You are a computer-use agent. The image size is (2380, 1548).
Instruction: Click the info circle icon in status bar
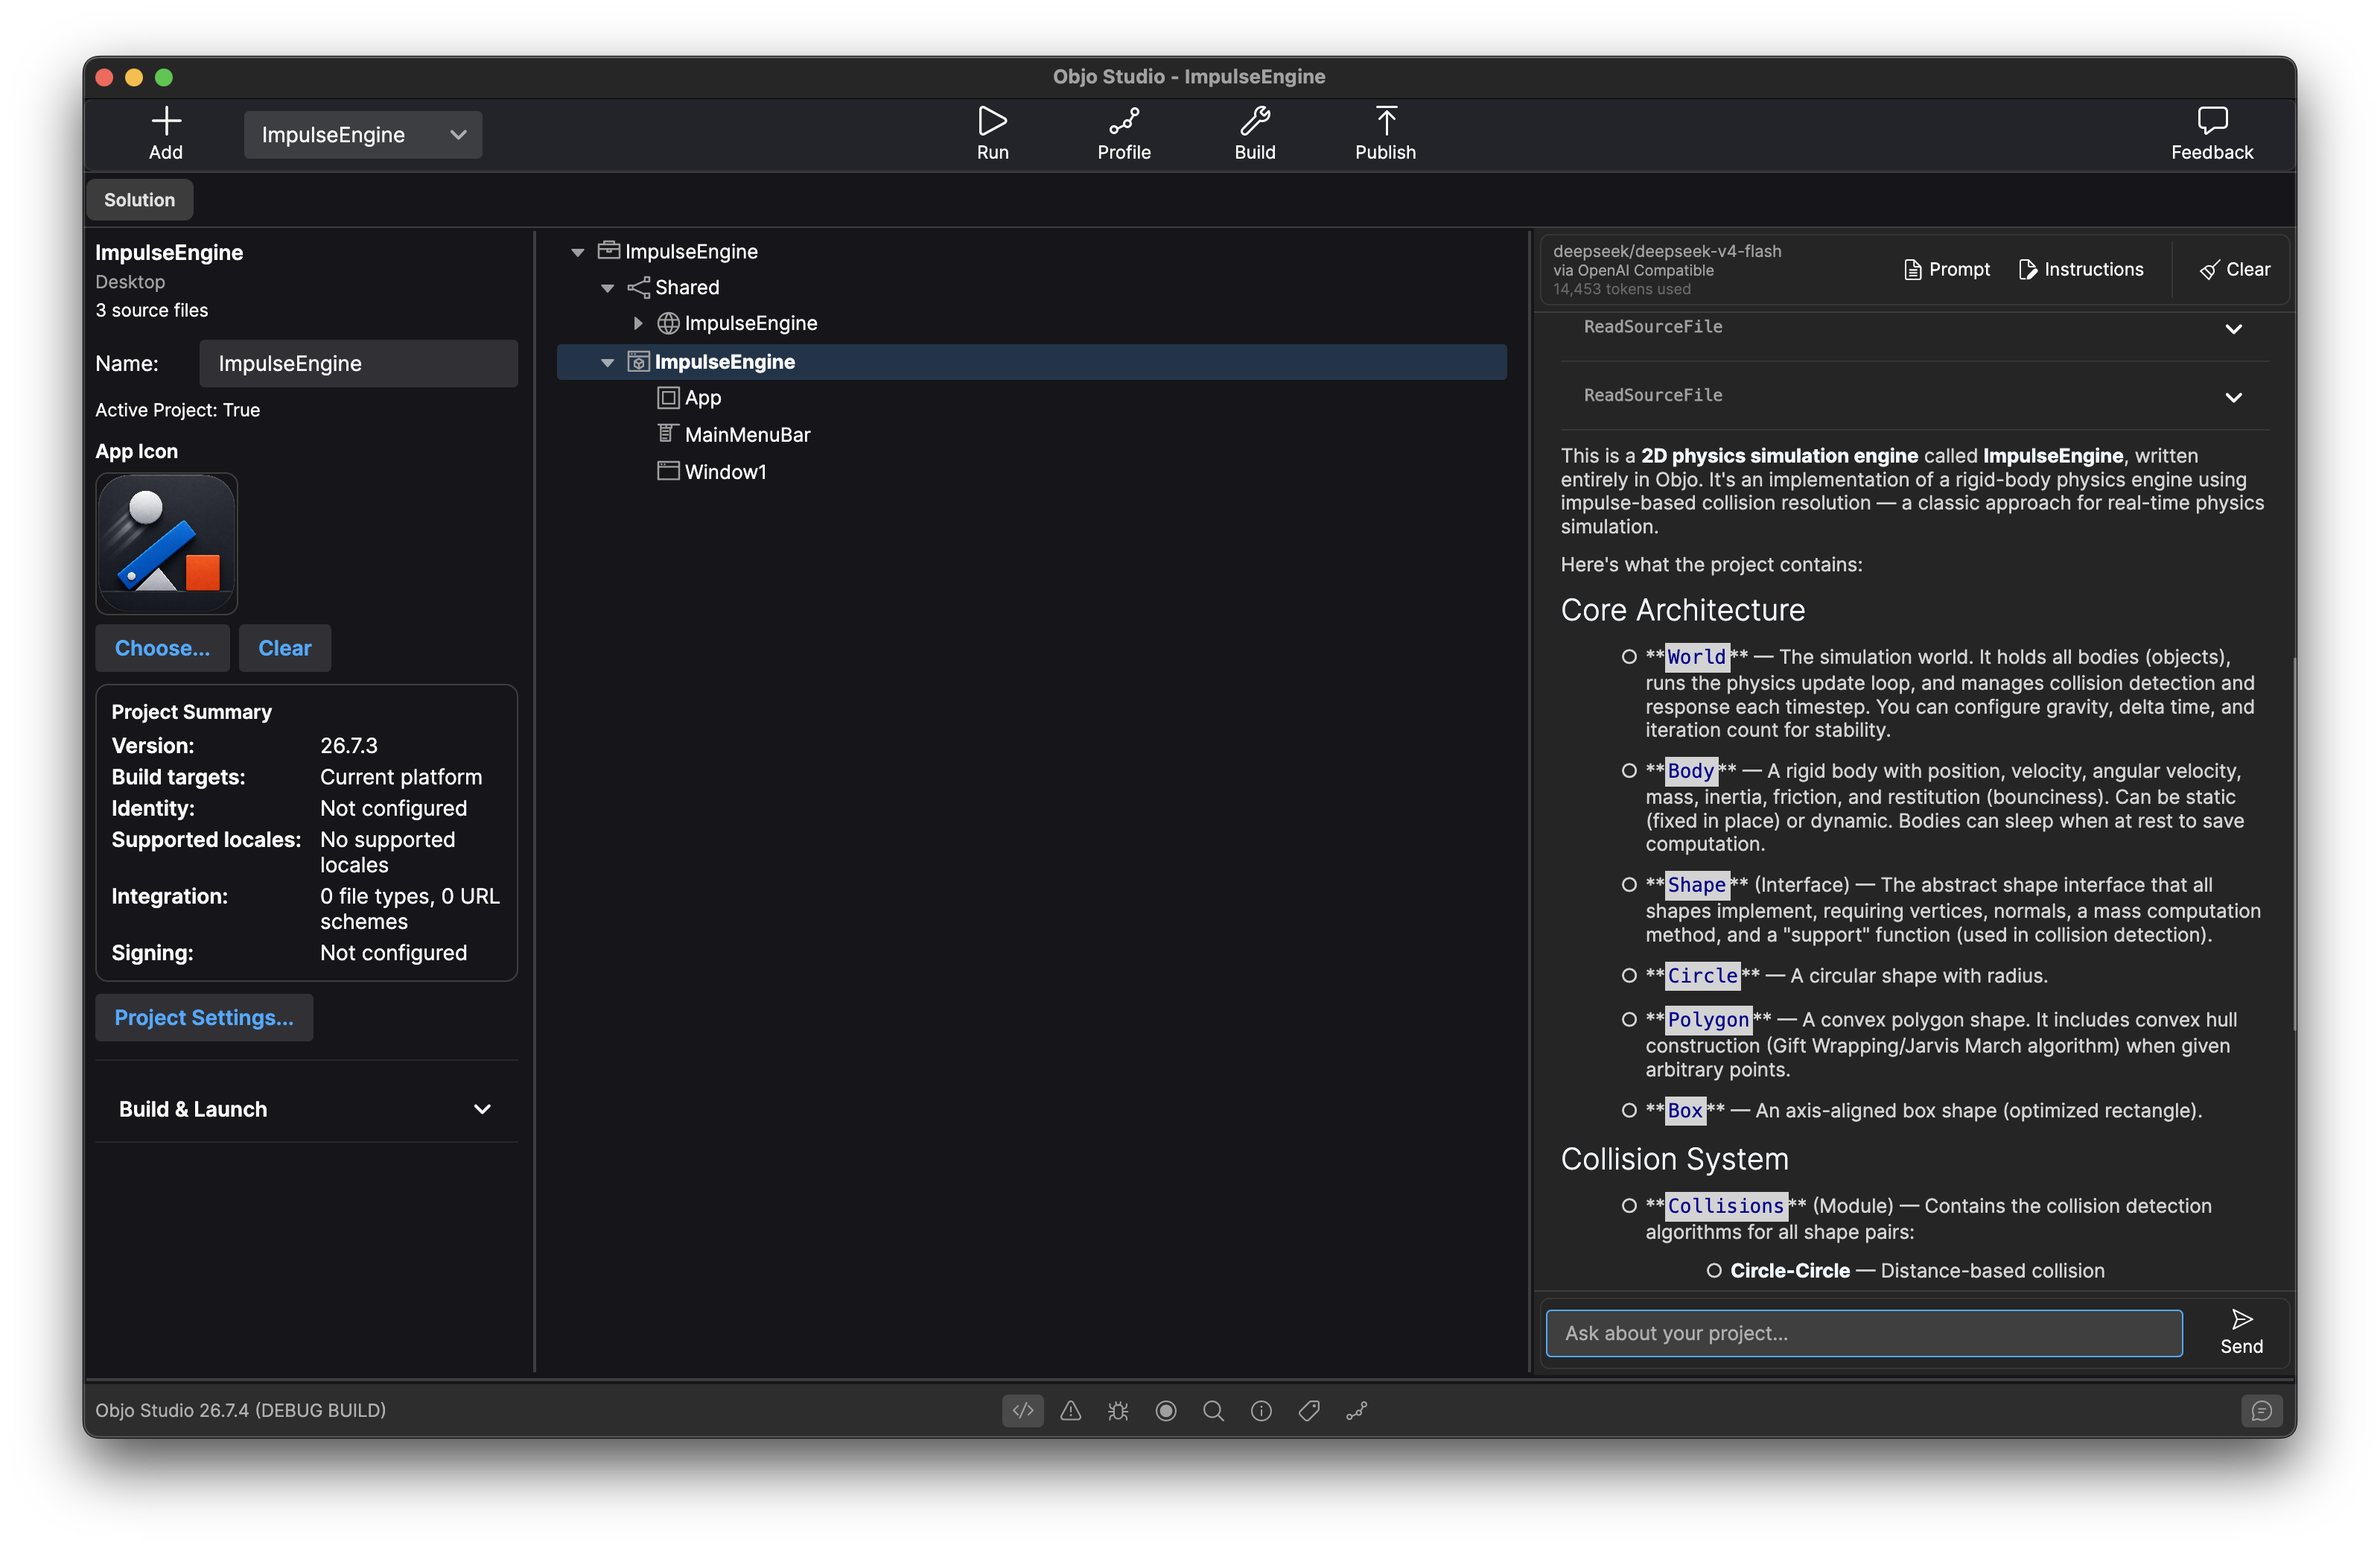pos(1261,1410)
